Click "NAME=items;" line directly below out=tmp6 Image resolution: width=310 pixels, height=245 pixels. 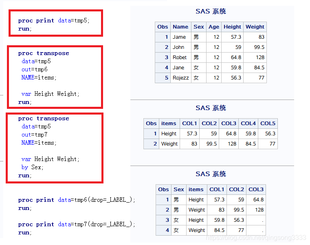pyautogui.click(x=39, y=77)
